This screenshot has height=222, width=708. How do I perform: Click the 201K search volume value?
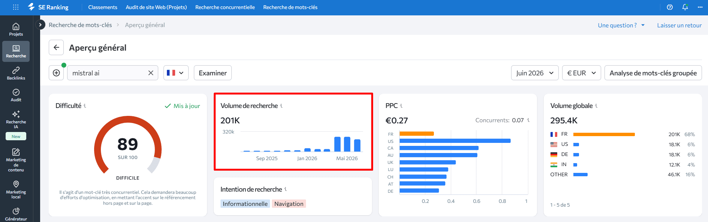click(230, 120)
